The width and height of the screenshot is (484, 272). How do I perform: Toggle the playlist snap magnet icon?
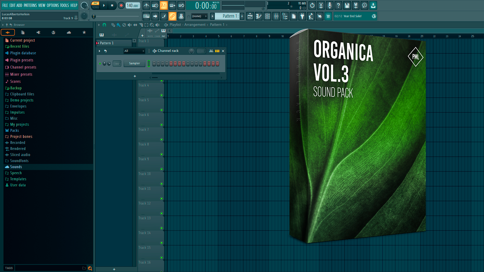(104, 25)
